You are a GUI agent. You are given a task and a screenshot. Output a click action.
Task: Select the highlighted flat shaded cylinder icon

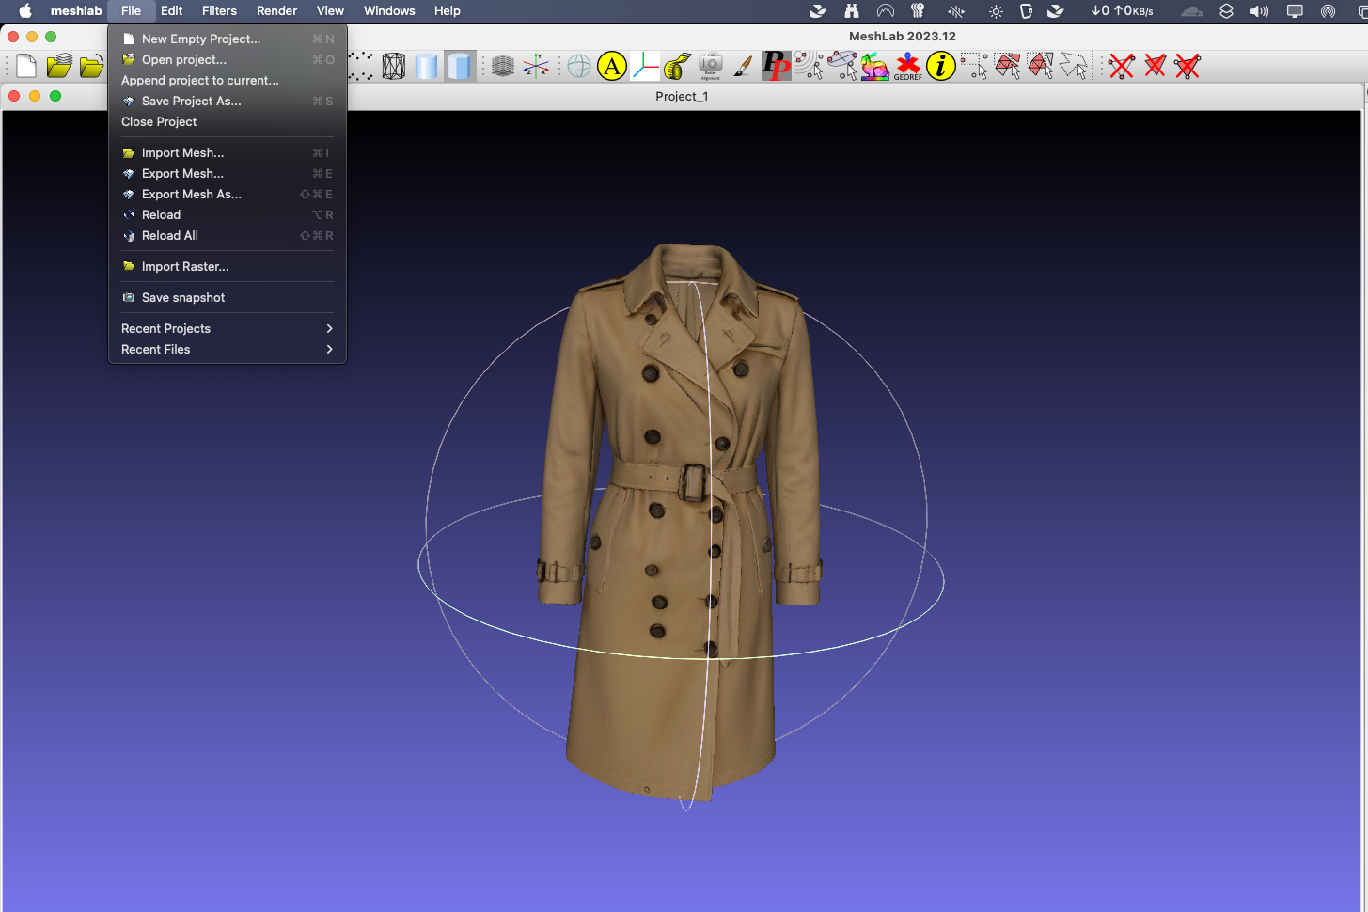click(x=460, y=66)
